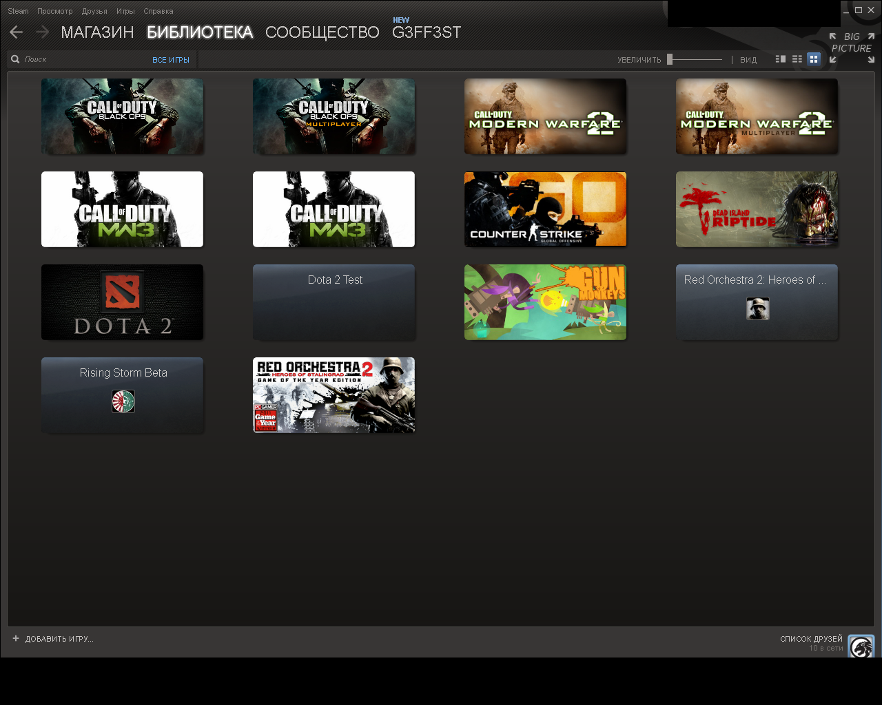Open the ВСЕ ИГРЫ filter dropdown
882x705 pixels.
pyautogui.click(x=171, y=60)
